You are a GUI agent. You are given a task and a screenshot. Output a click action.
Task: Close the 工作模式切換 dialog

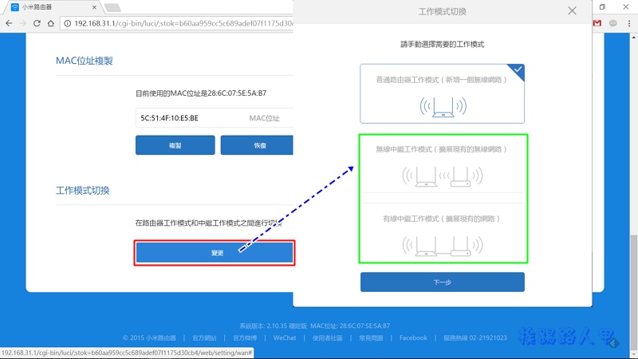click(572, 11)
